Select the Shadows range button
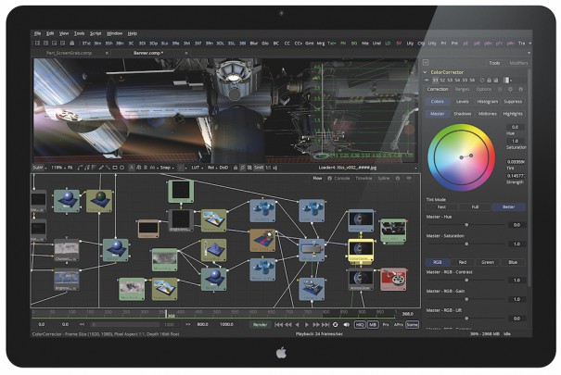The width and height of the screenshot is (561, 375). click(x=462, y=113)
